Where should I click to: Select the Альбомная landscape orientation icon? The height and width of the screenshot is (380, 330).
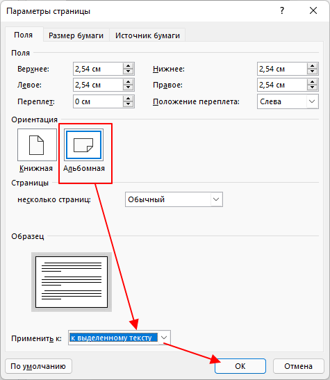[83, 145]
